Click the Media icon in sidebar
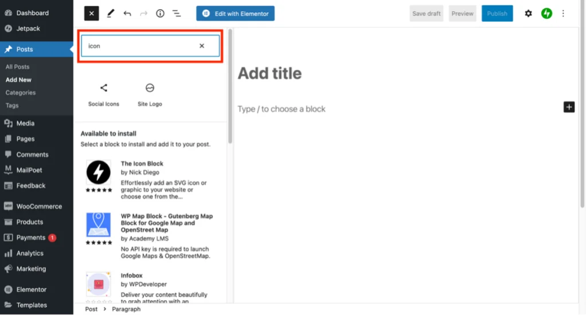The image size is (587, 316). coord(8,123)
